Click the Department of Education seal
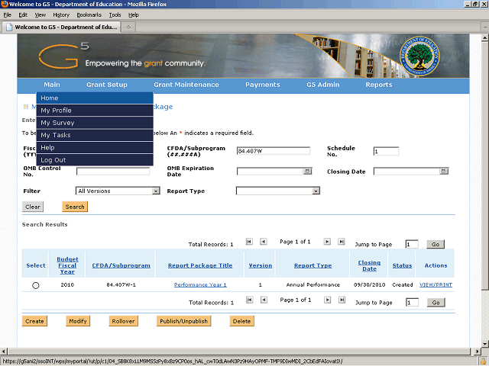This screenshot has width=489, height=366. coord(419,56)
